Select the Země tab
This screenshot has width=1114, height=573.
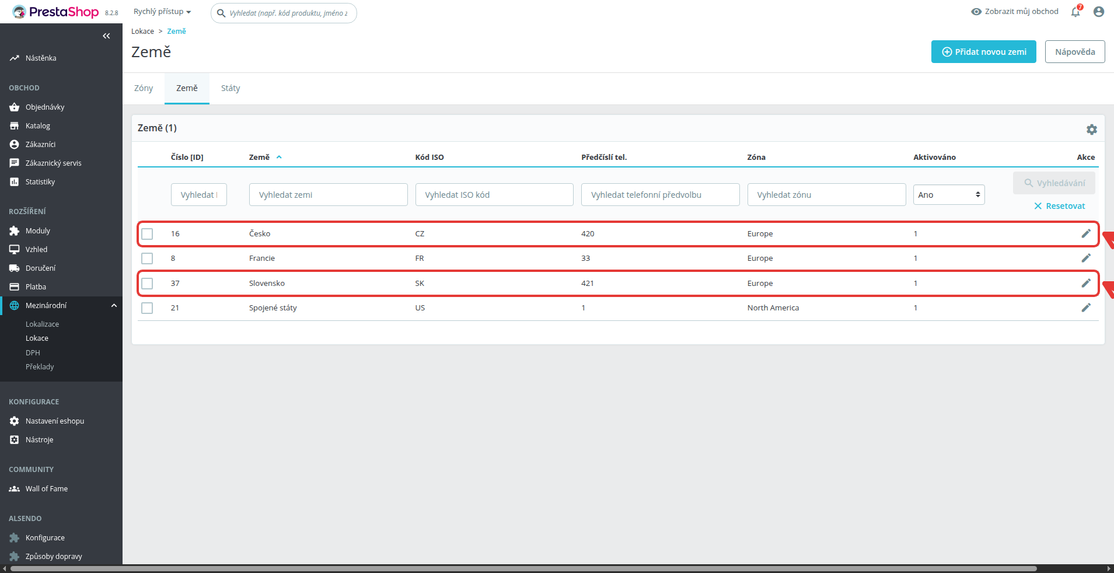(x=187, y=89)
